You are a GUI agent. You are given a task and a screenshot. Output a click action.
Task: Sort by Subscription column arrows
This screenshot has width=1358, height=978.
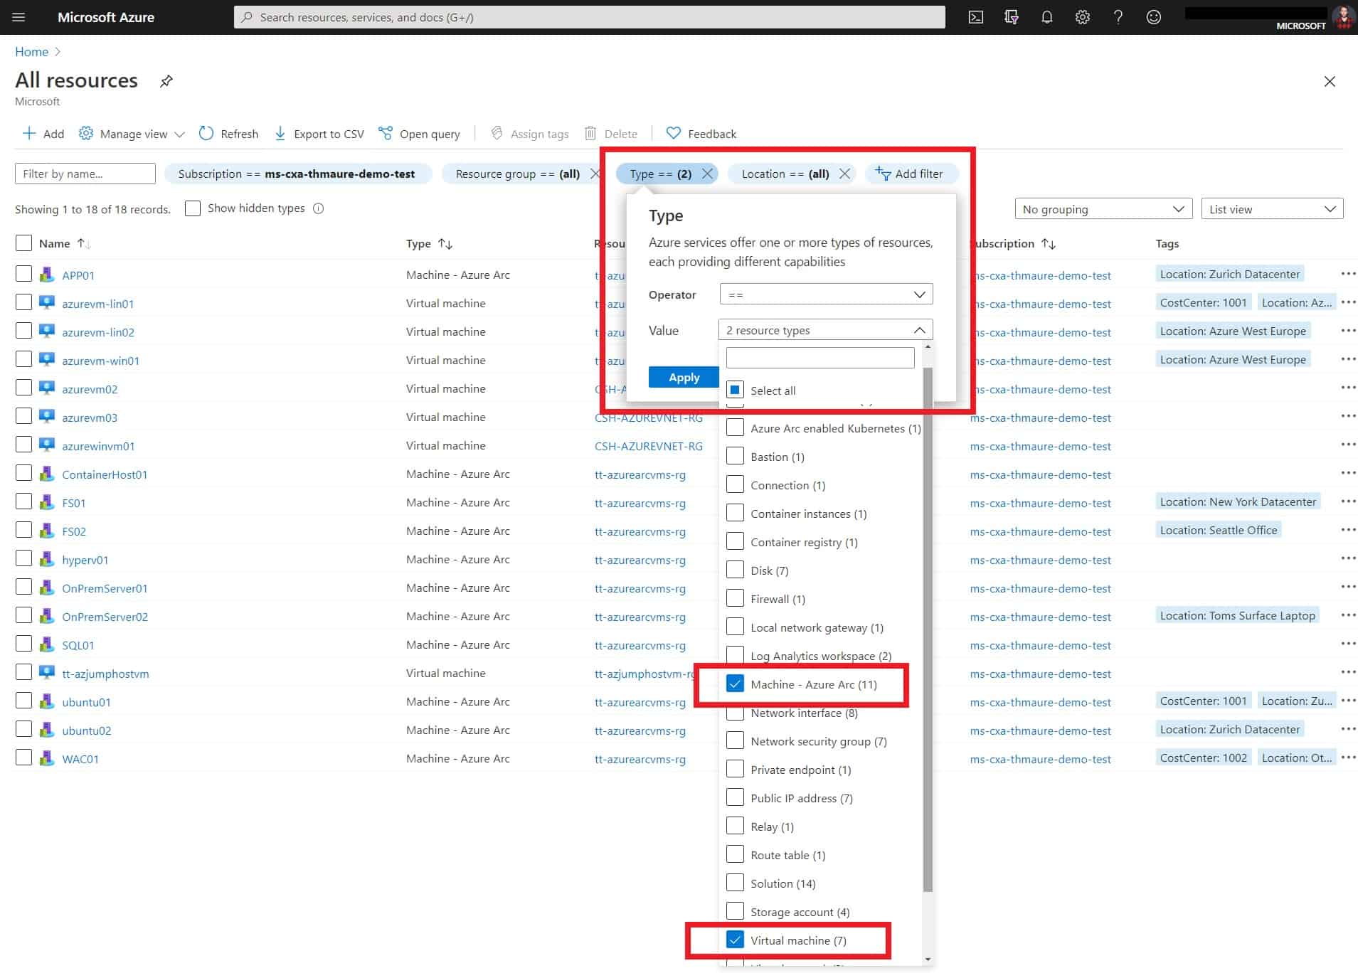coord(1049,243)
